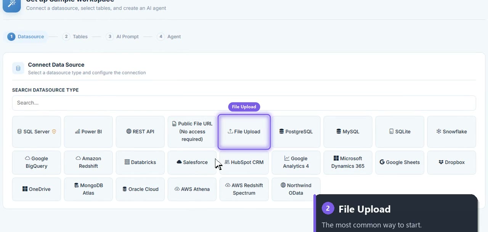Go to the Datasource step
The height and width of the screenshot is (232, 488).
[26, 37]
